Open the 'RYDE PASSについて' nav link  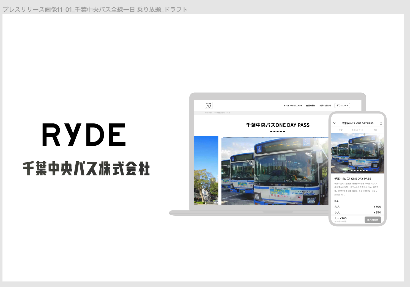[x=293, y=106]
